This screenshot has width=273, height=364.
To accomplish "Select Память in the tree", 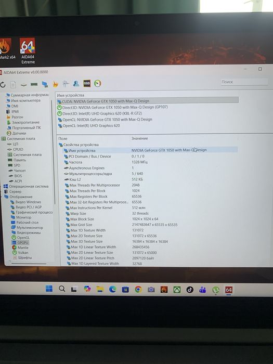I will tap(17, 160).
